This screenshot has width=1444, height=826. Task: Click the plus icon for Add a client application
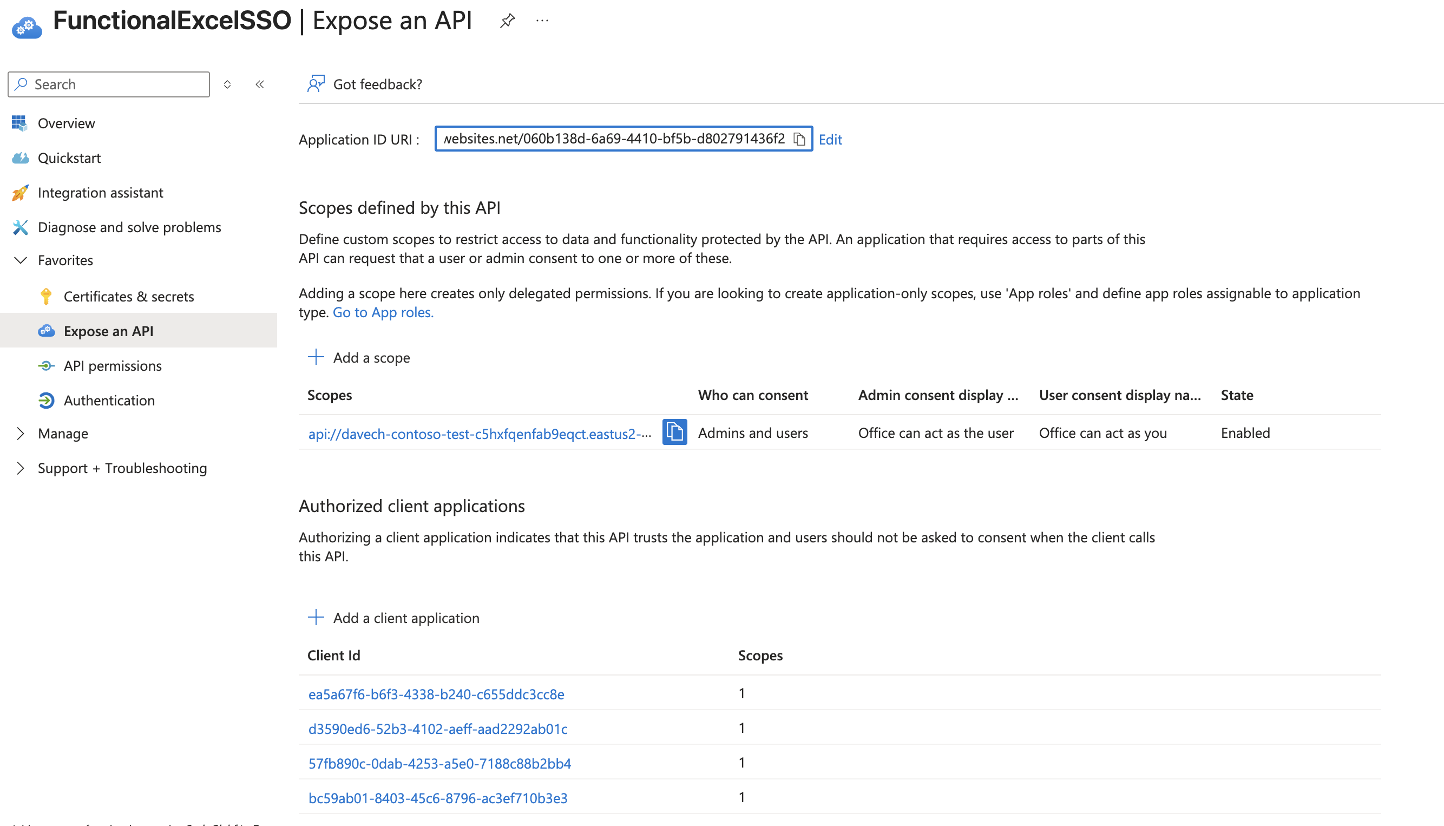click(316, 617)
